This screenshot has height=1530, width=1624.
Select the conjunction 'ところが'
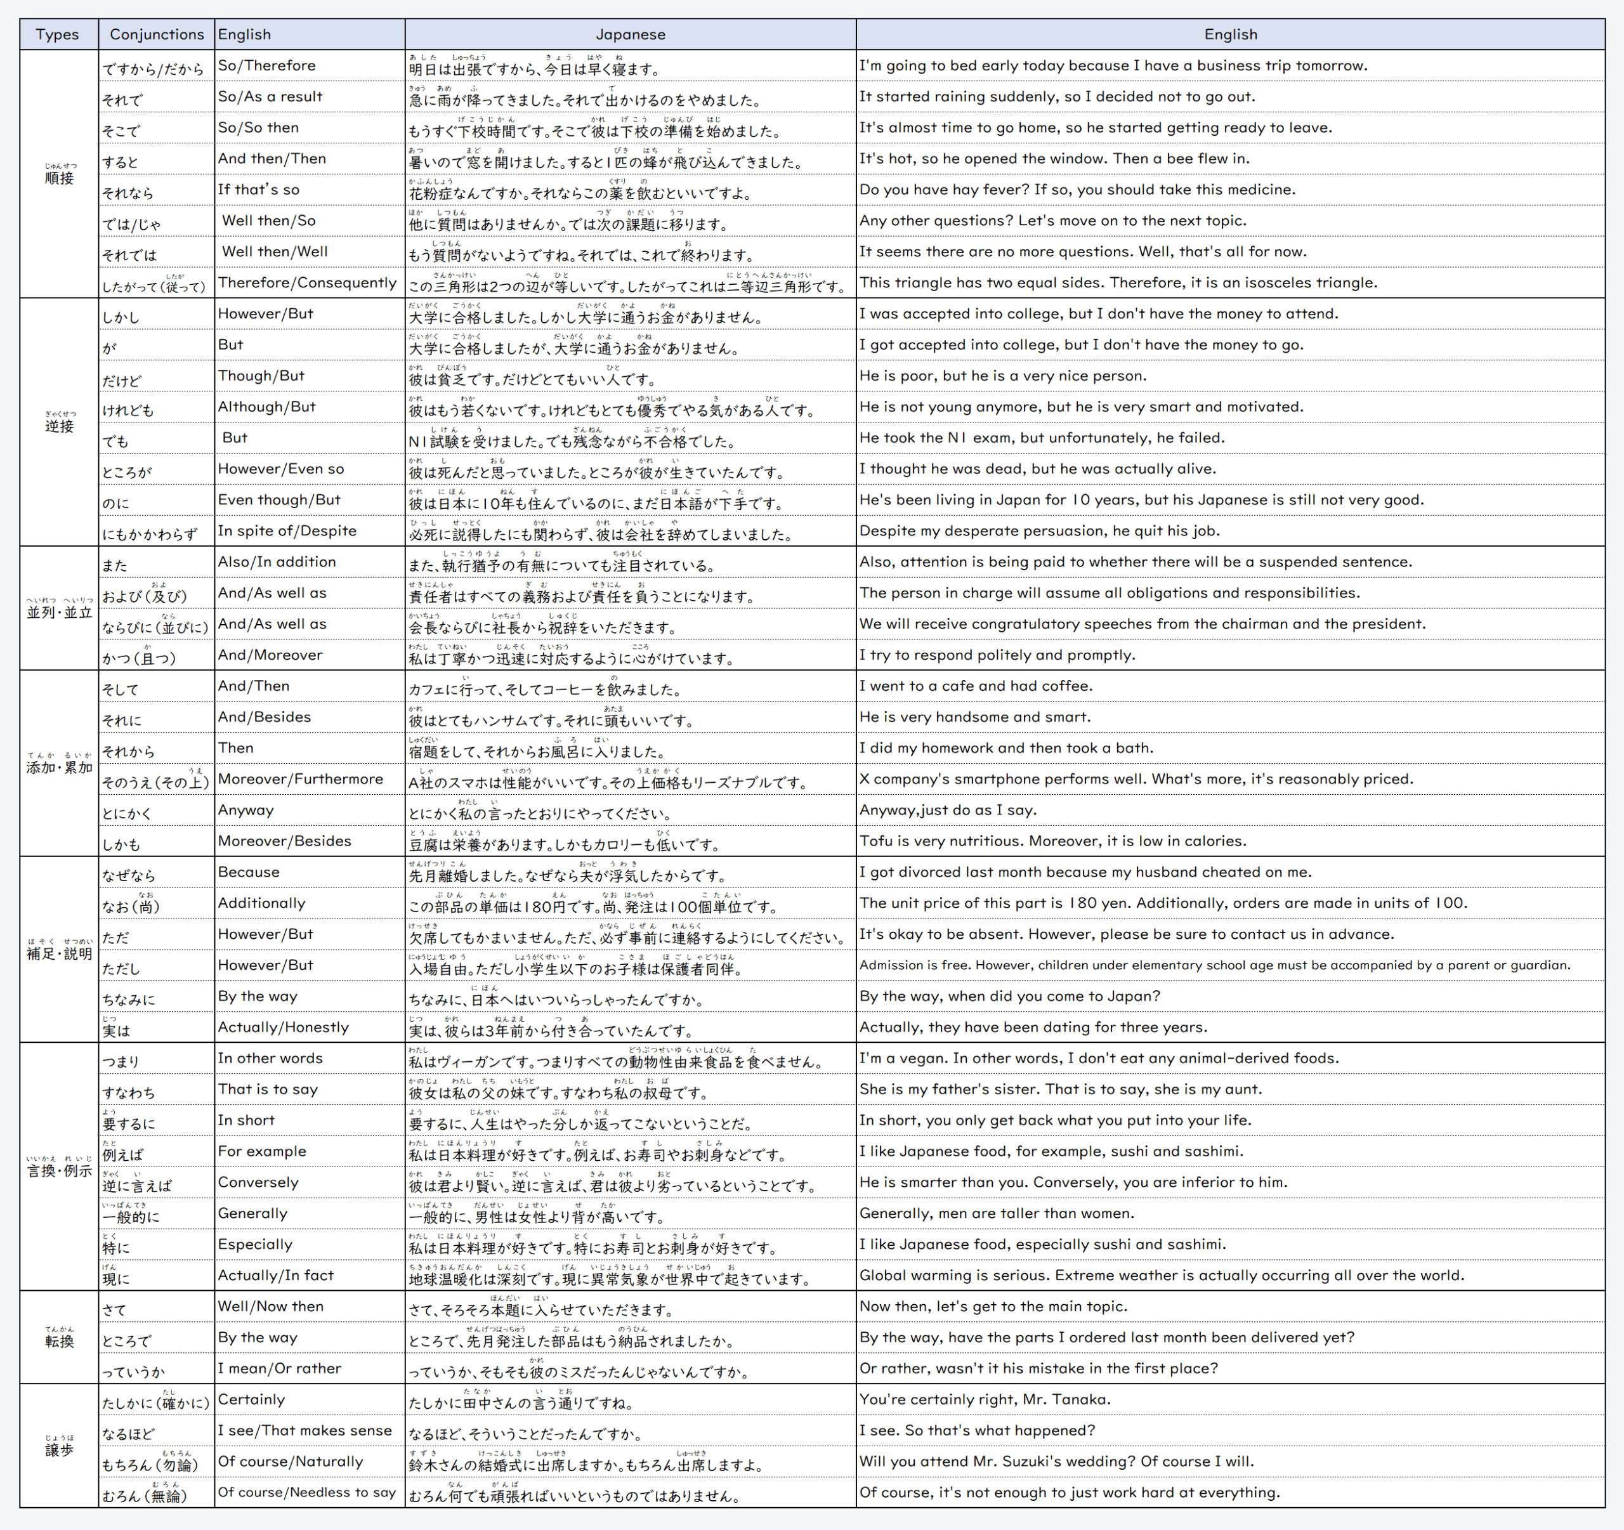pos(157,469)
